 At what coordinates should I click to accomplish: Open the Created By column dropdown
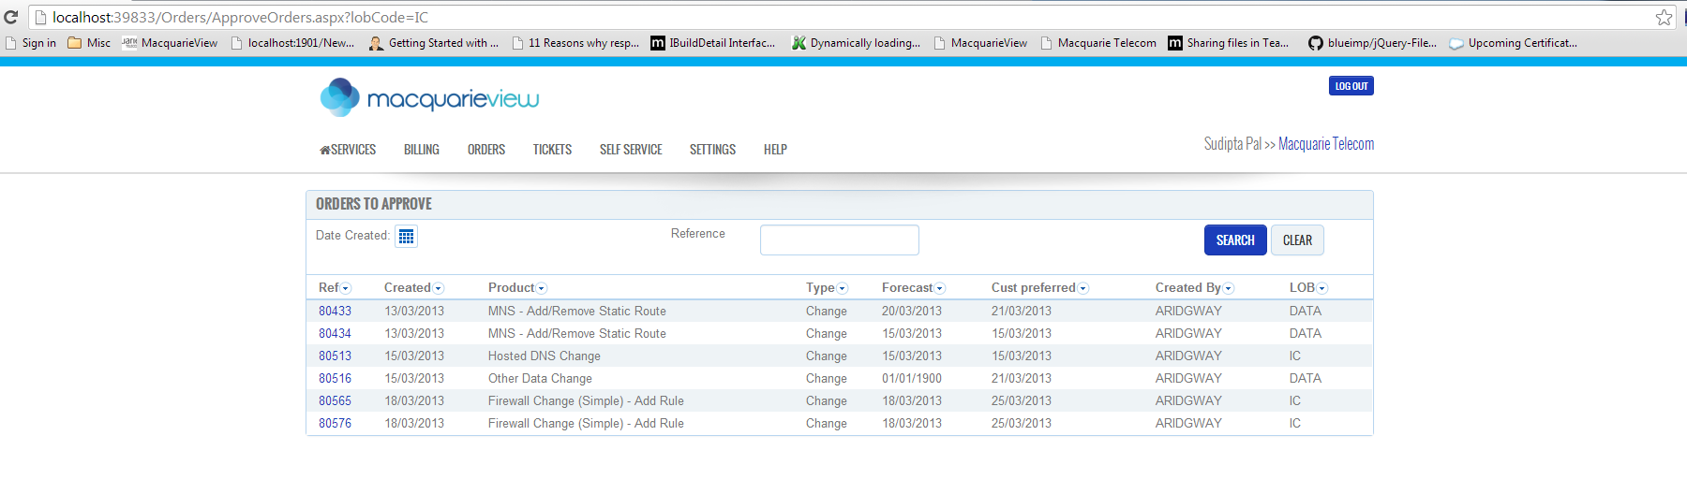1229,288
